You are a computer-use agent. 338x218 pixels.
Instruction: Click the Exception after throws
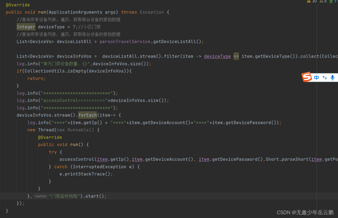click(152, 12)
